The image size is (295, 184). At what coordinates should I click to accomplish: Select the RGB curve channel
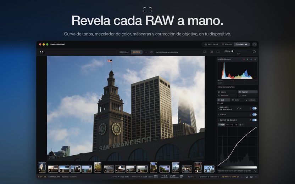[x=221, y=125]
